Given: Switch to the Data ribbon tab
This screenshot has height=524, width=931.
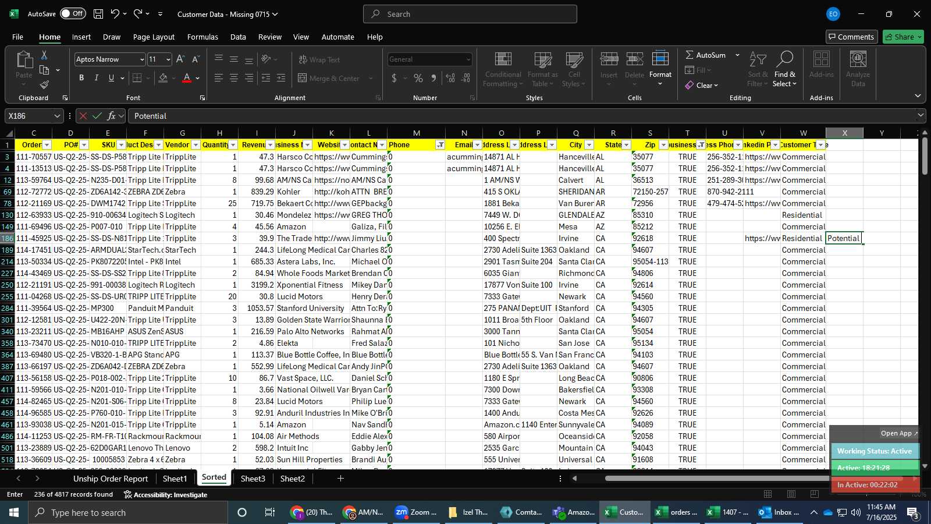Looking at the screenshot, I should click(x=238, y=37).
